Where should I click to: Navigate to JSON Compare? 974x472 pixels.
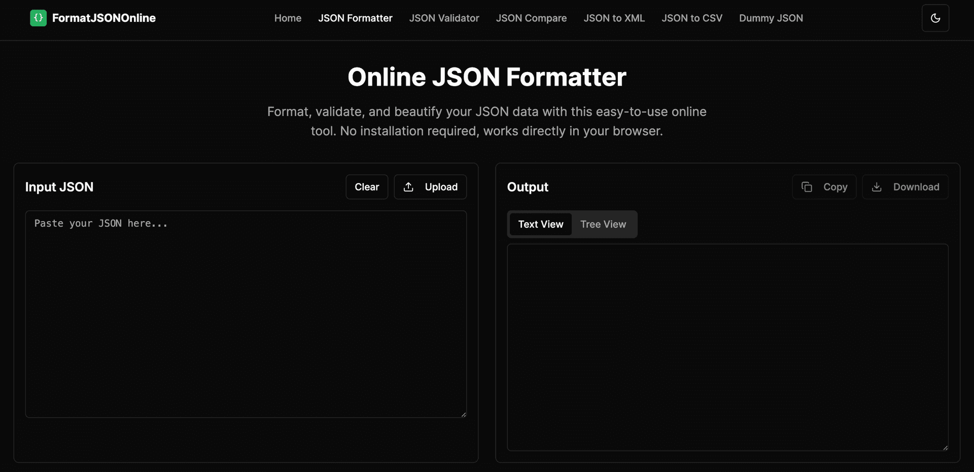pos(531,18)
